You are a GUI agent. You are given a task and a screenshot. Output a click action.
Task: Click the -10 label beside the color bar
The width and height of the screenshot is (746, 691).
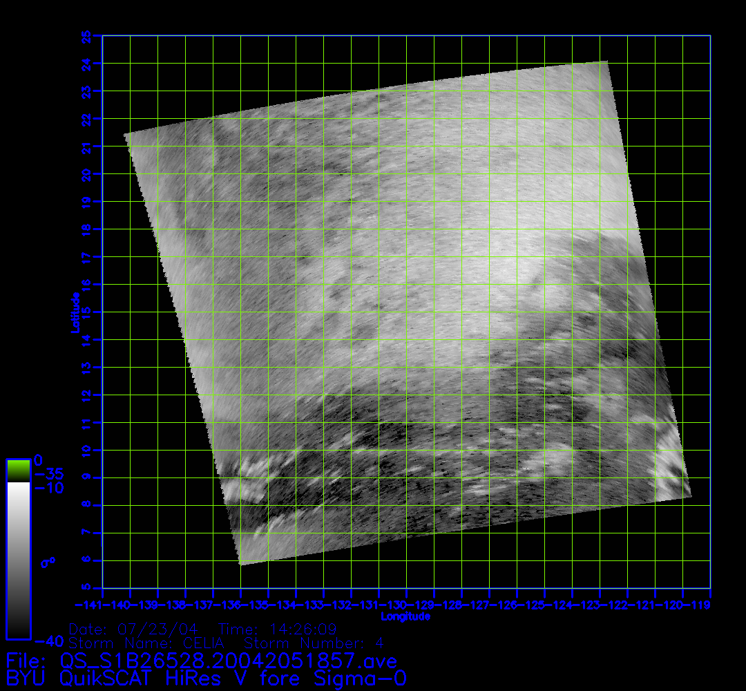48,489
